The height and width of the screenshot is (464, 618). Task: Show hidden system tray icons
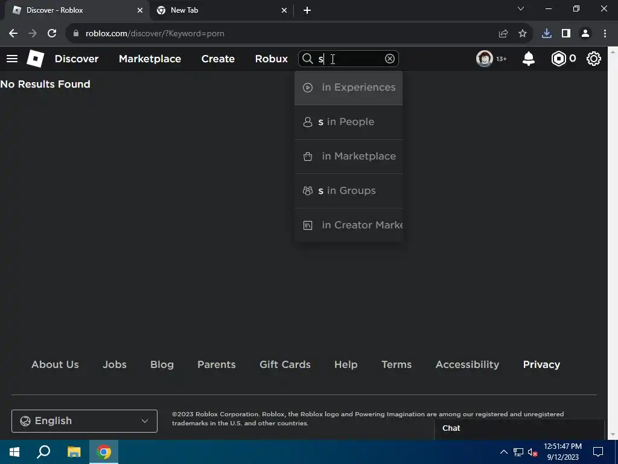pos(504,452)
